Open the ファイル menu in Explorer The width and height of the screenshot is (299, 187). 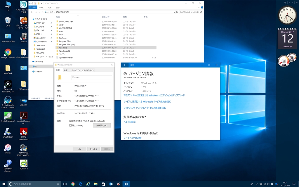coord(33,8)
